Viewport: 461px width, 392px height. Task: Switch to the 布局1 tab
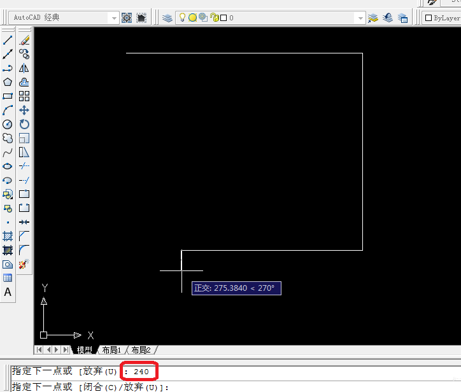tap(111, 350)
